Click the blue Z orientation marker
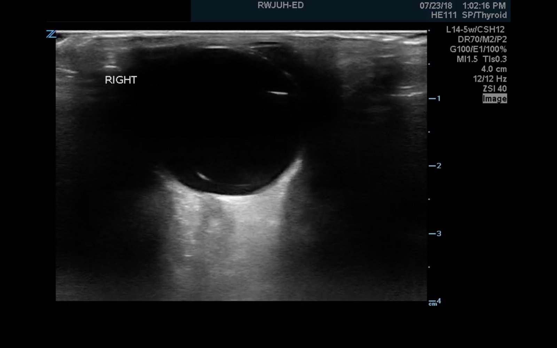Viewport: 557px width, 348px height. pyautogui.click(x=51, y=34)
